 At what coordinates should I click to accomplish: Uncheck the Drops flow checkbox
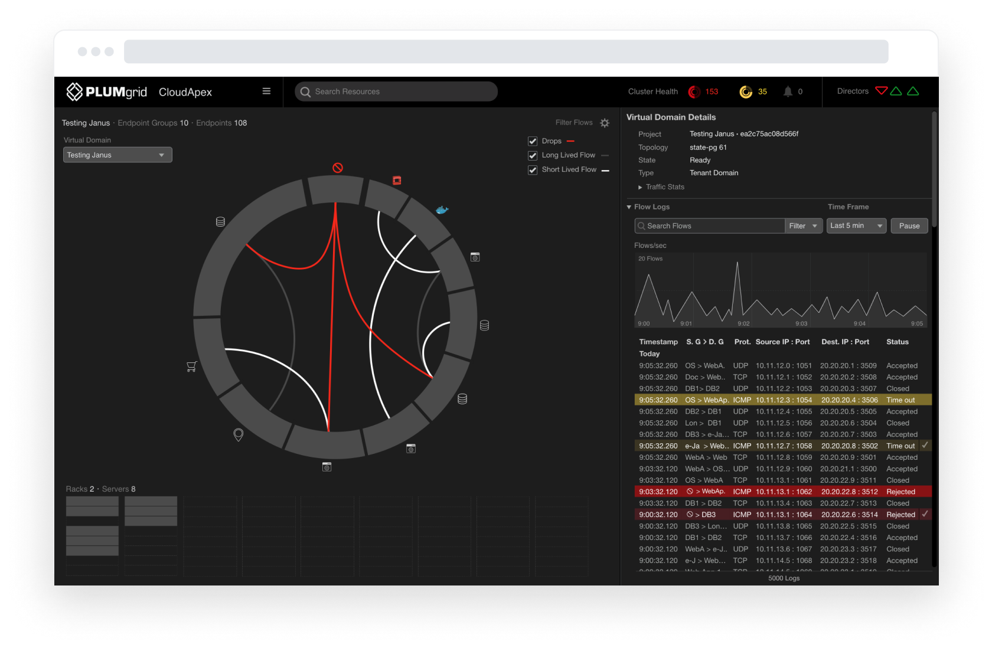(x=533, y=141)
